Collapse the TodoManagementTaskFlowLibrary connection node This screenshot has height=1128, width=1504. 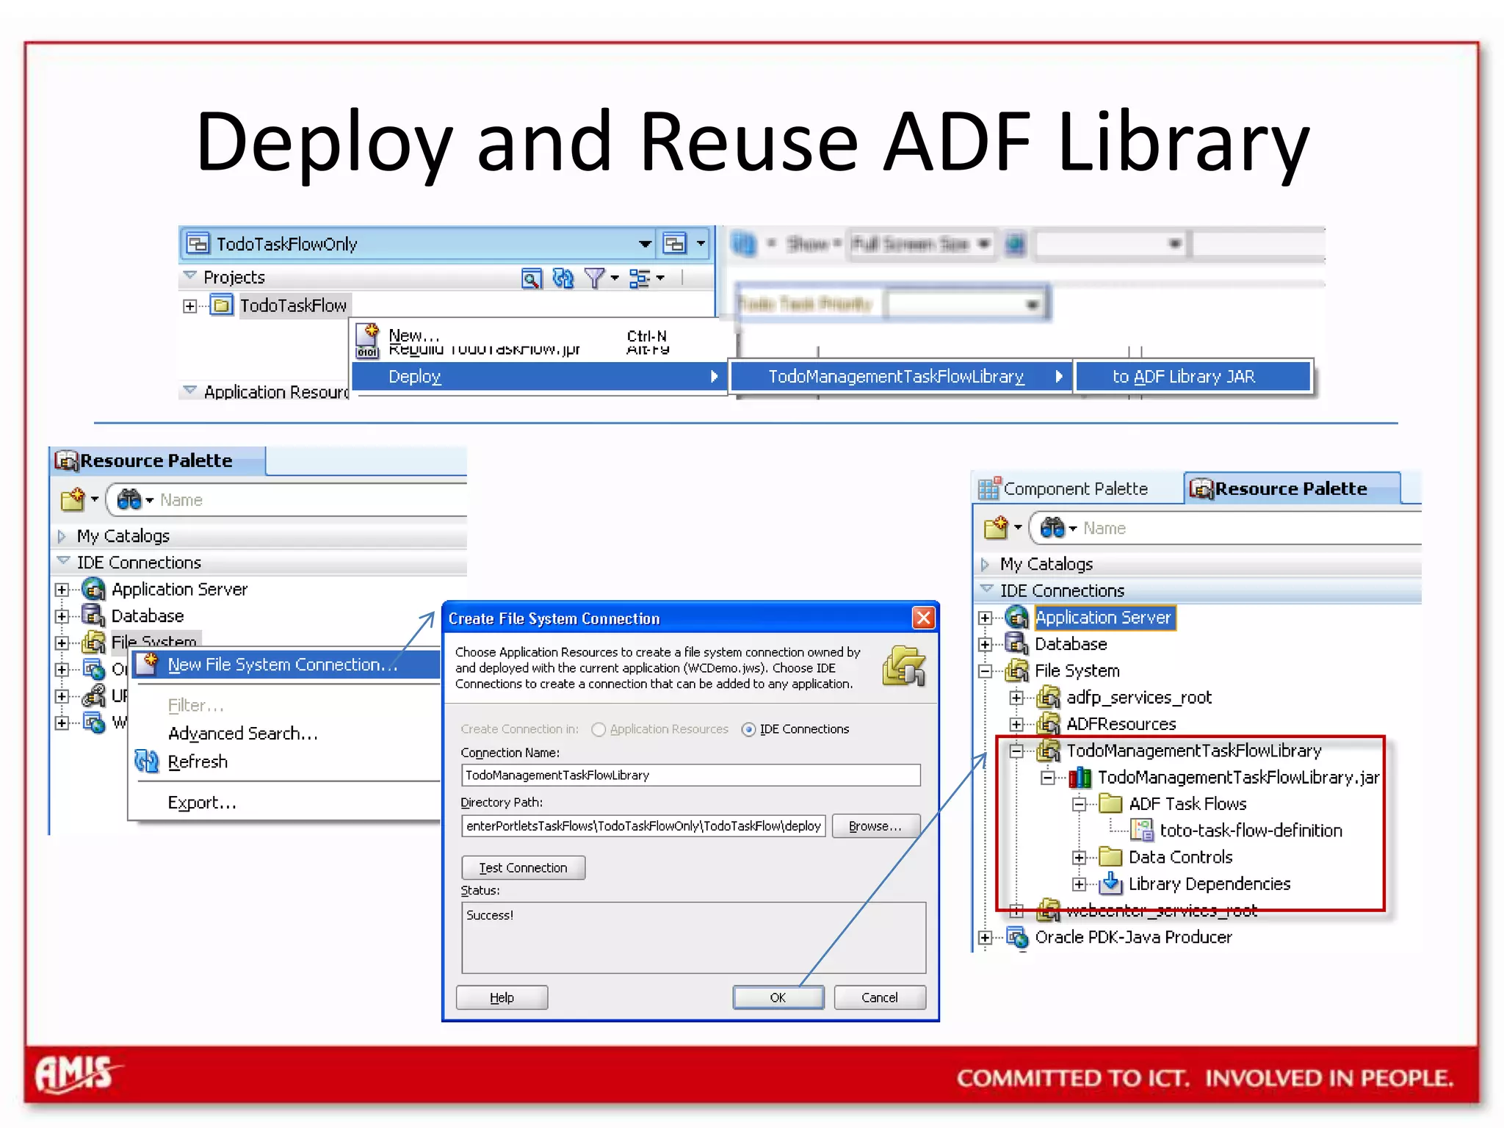1016,751
